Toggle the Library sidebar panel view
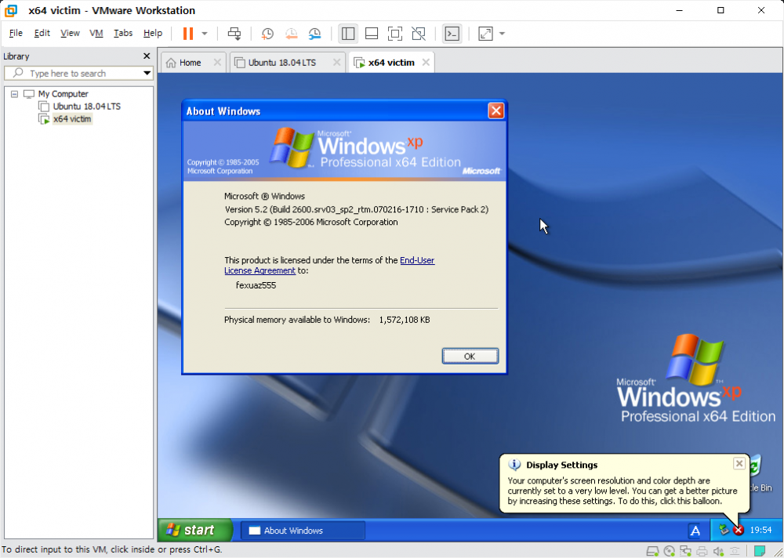This screenshot has height=558, width=784. coord(348,34)
